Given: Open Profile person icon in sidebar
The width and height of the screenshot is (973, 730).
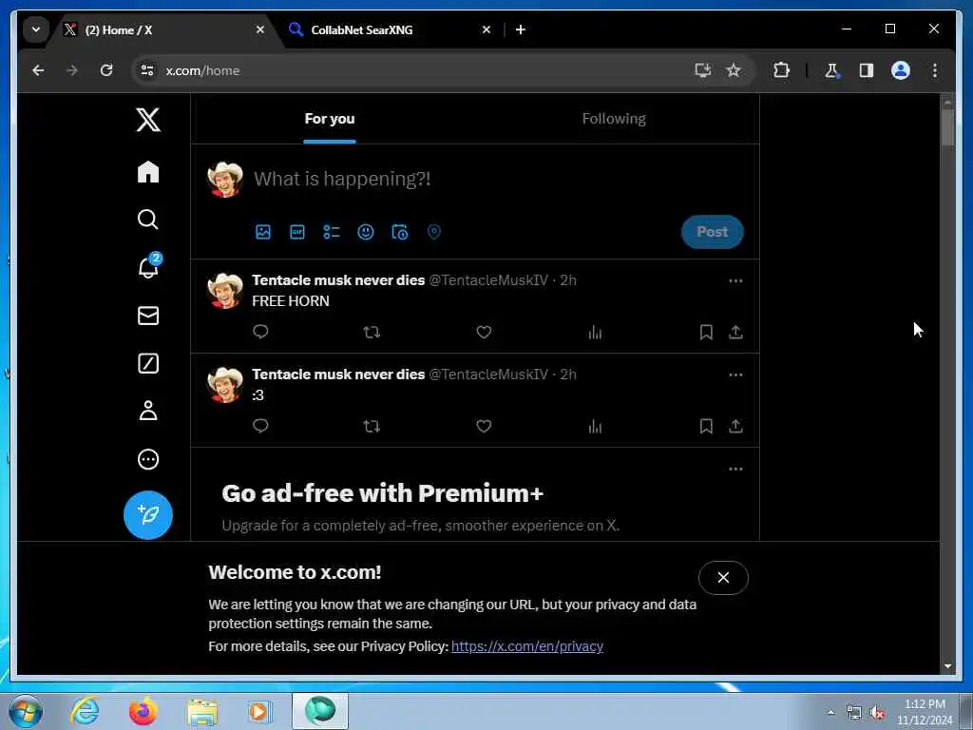Looking at the screenshot, I should coord(147,411).
